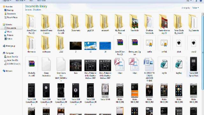The image size is (204, 115).
Task: Open the IN ORDER TO CREATE ANDROID THEME document
Action: pos(149,69)
